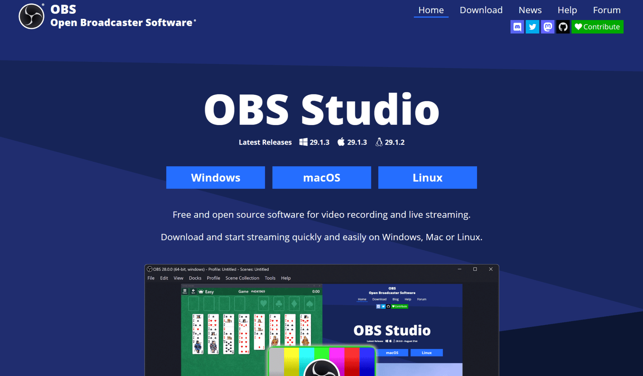Click the Windows download button
The width and height of the screenshot is (643, 376).
(x=216, y=178)
